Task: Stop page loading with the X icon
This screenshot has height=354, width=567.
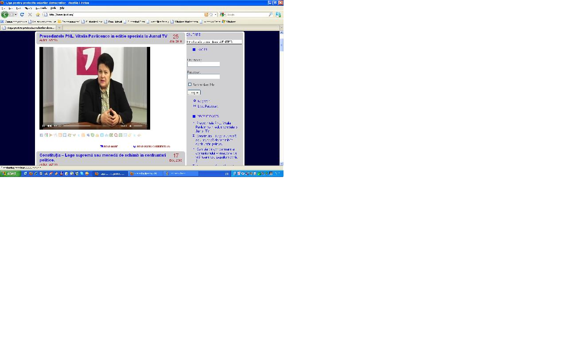Action: coord(30,15)
